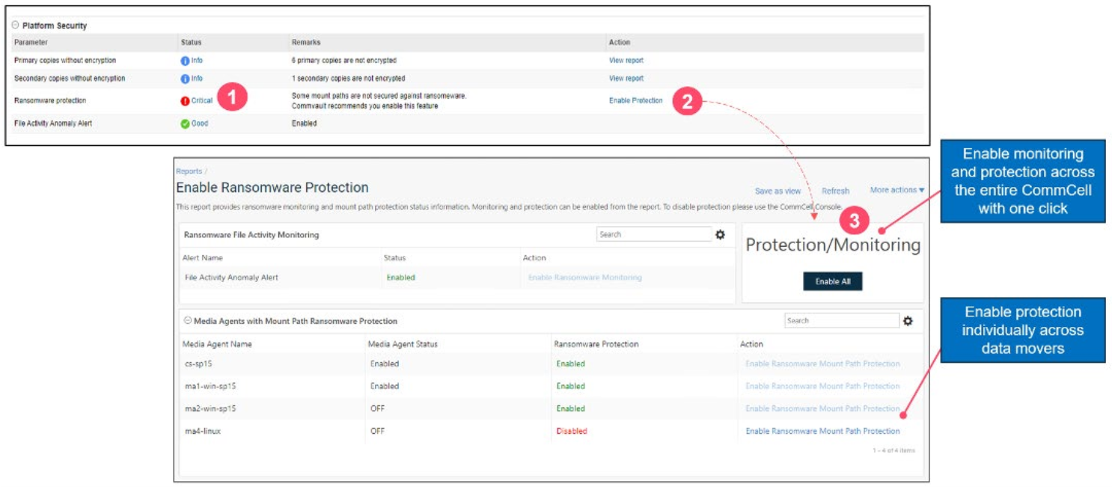The height and width of the screenshot is (487, 1112).
Task: Click the File Activity Monitoring search field
Action: (x=654, y=234)
